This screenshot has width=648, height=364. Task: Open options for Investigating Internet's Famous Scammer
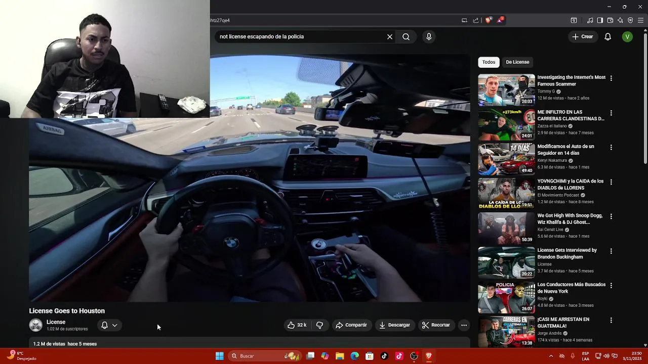tap(611, 78)
